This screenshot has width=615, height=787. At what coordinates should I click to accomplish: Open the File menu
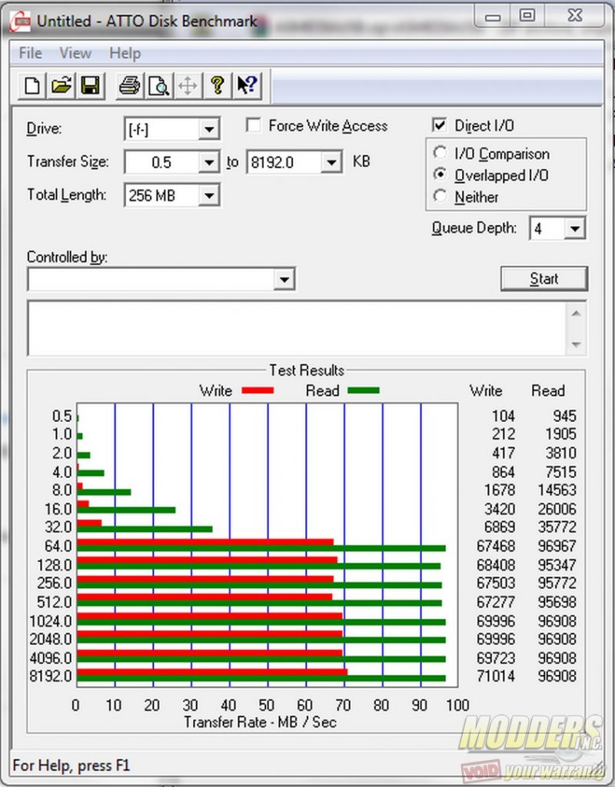pyautogui.click(x=30, y=53)
